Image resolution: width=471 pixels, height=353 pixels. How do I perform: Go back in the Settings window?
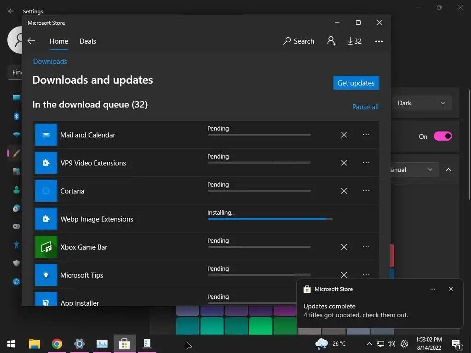(11, 11)
